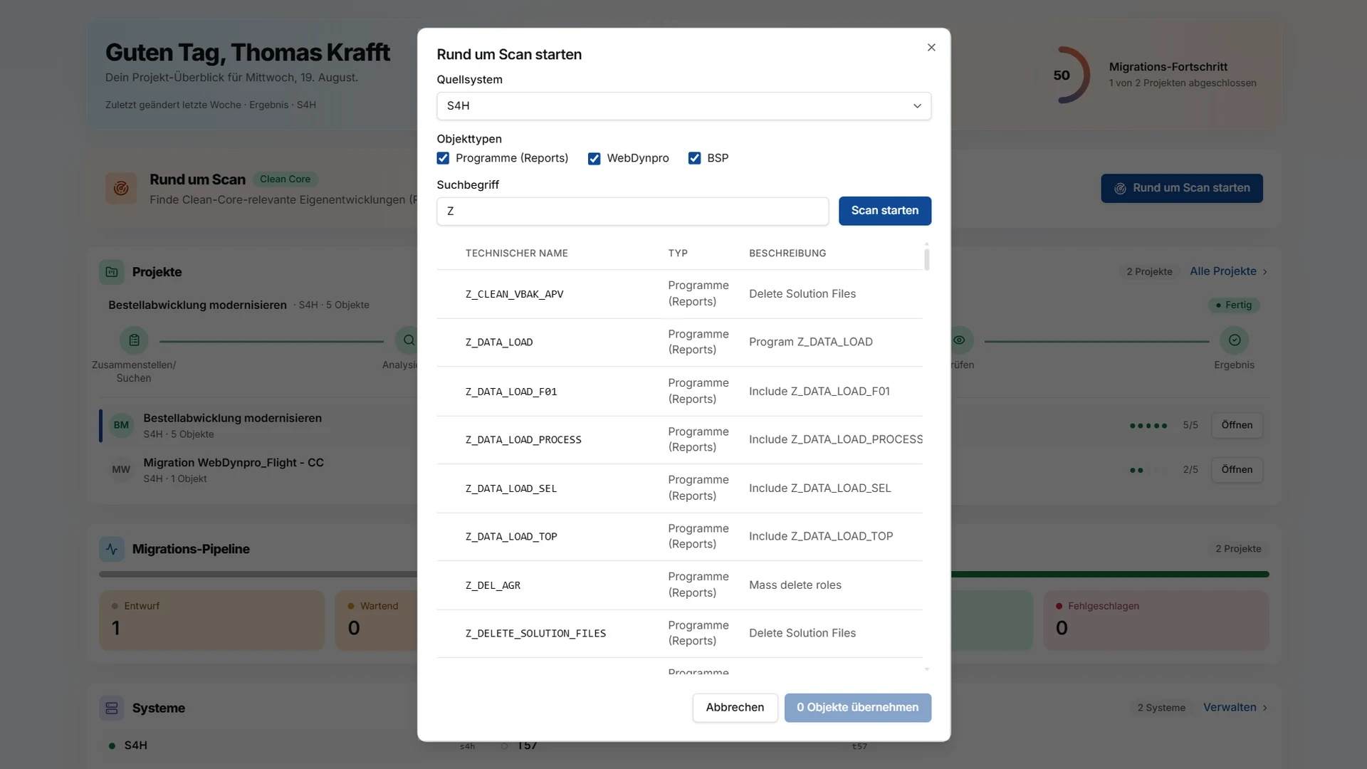
Task: Click the Prüfen step eye icon
Action: click(960, 341)
